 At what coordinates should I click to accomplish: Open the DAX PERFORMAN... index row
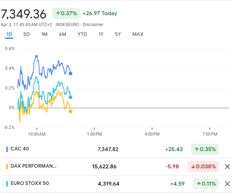point(116,167)
